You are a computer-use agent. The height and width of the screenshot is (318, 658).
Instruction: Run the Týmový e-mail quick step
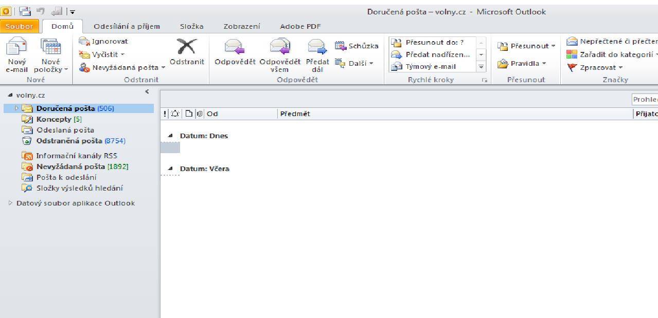pos(432,66)
